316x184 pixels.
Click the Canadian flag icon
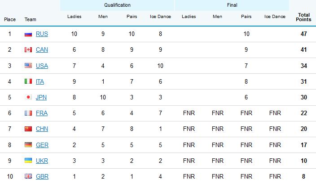(x=28, y=50)
